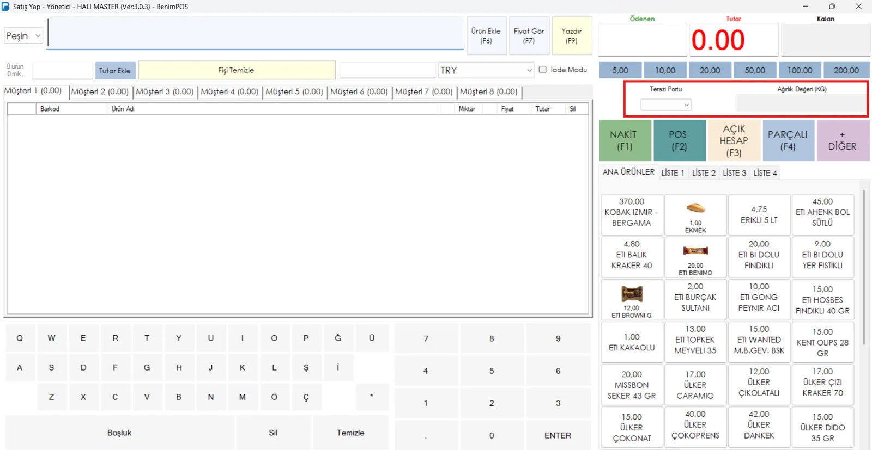
Task: Add ÜLKER CARAMIO product
Action: (x=695, y=384)
